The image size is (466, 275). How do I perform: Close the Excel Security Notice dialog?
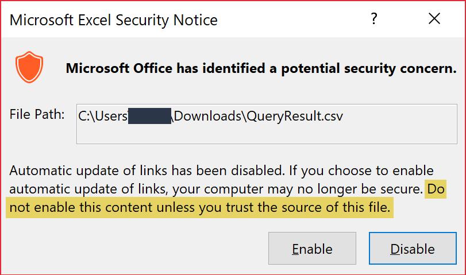[x=434, y=19]
